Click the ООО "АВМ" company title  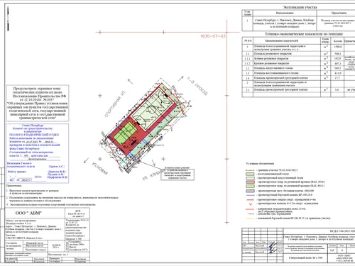point(28,213)
